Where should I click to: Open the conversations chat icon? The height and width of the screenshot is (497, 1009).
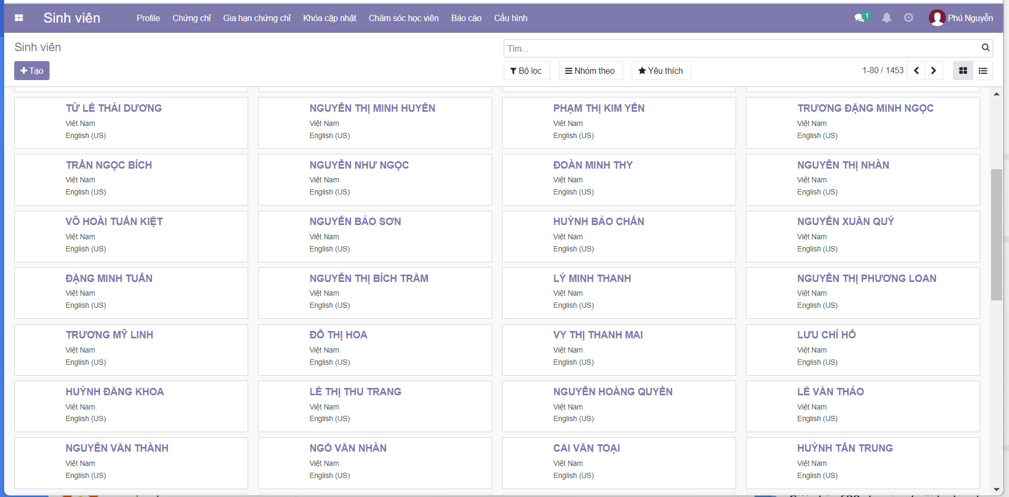pos(859,18)
